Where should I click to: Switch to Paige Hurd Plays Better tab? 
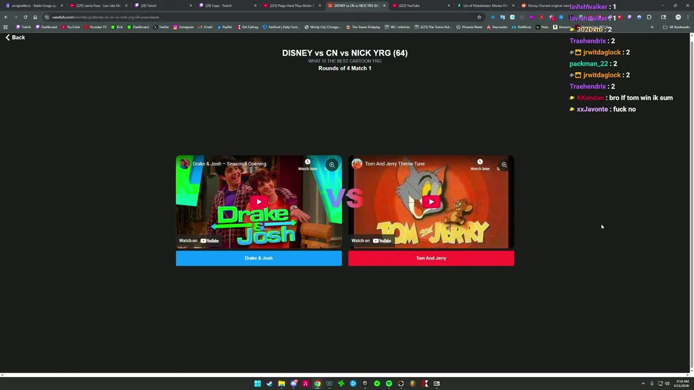click(x=291, y=5)
